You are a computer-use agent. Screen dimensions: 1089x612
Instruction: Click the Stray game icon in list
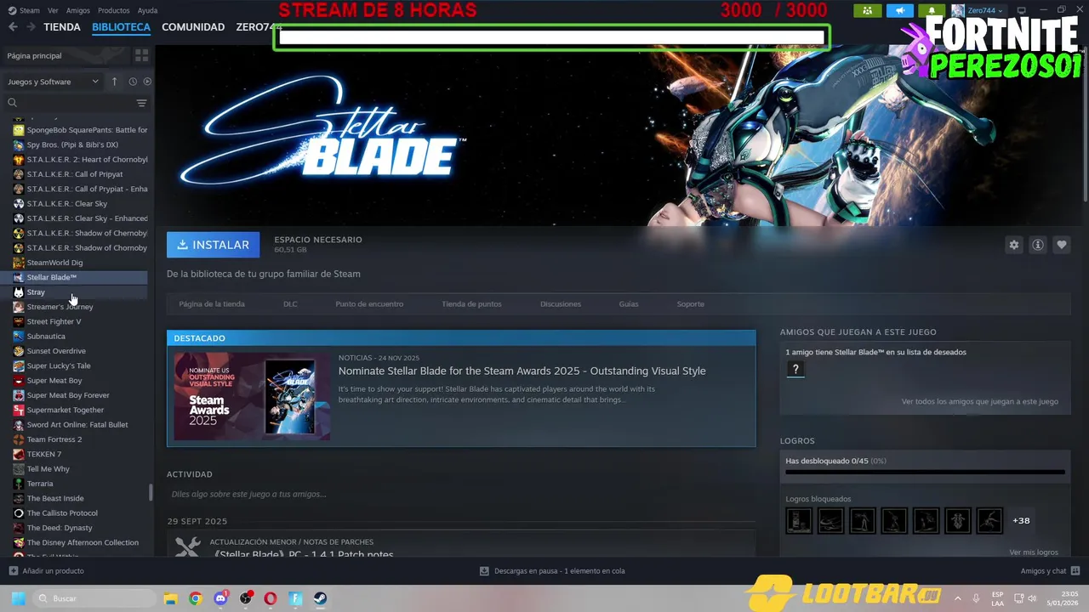[19, 292]
